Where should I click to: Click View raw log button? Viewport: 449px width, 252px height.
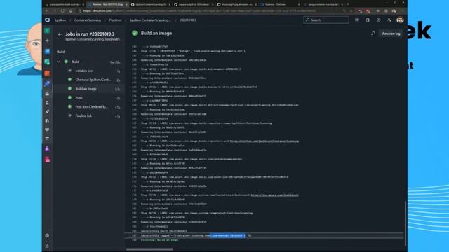(391, 34)
